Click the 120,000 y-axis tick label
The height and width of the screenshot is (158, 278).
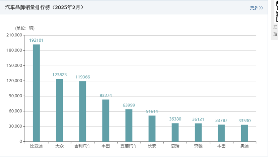[14, 81]
